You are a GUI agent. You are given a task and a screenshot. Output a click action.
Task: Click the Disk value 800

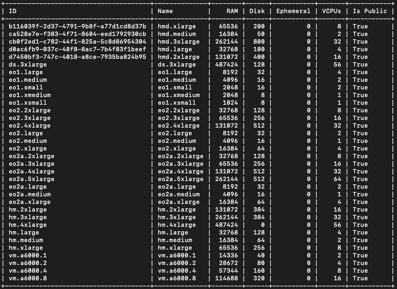coord(259,41)
